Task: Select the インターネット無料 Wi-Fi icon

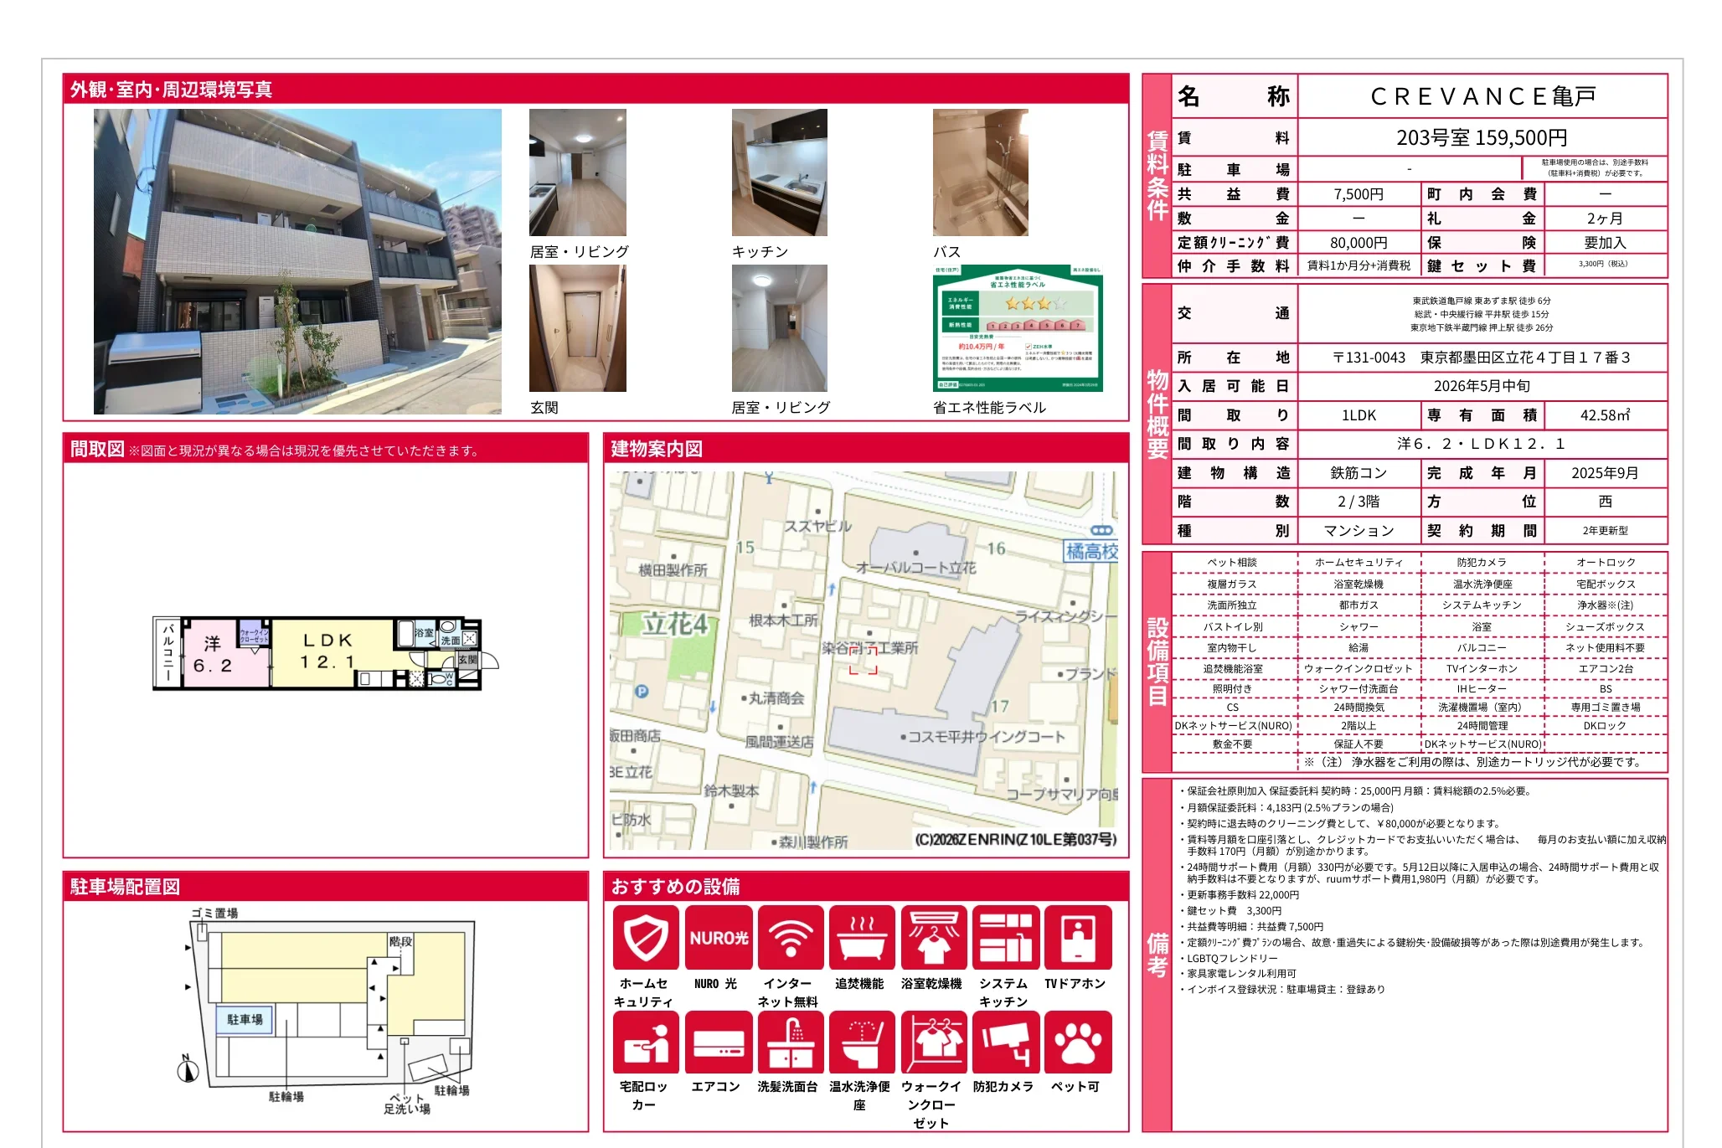Action: [x=789, y=938]
